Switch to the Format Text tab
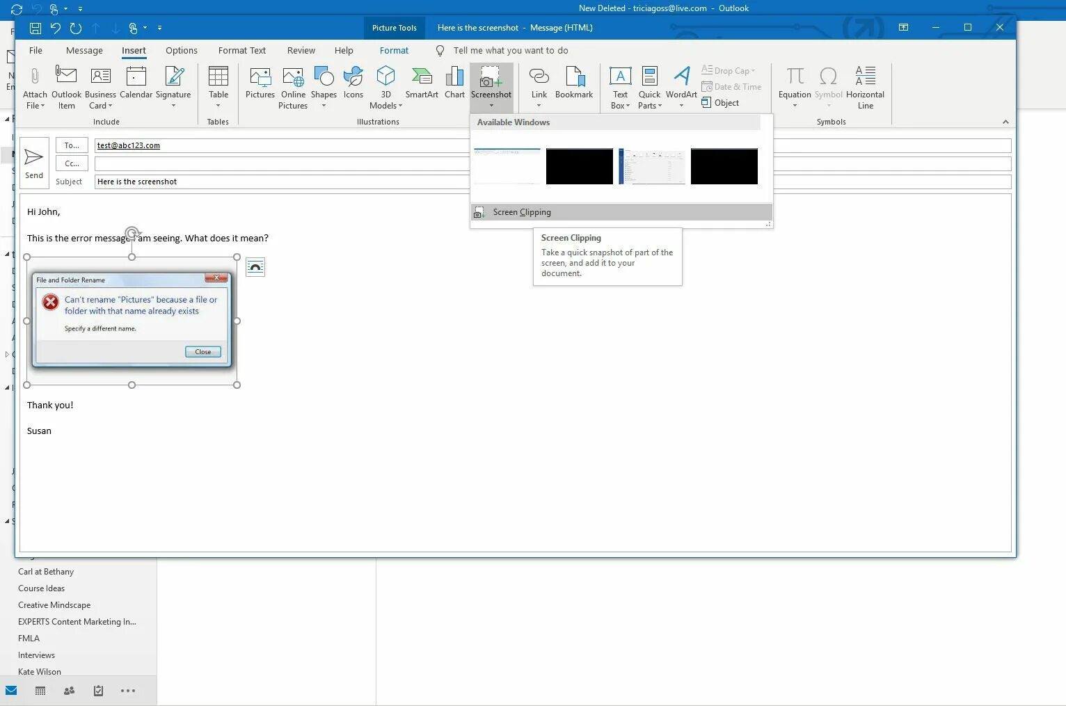 [242, 50]
